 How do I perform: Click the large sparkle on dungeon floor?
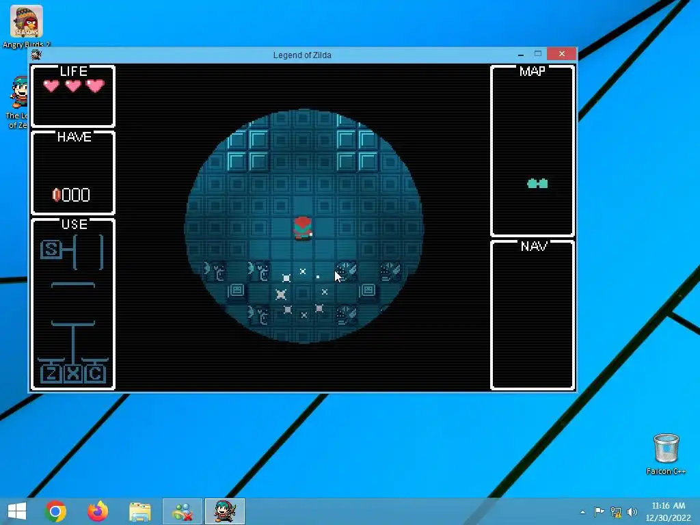click(x=281, y=294)
